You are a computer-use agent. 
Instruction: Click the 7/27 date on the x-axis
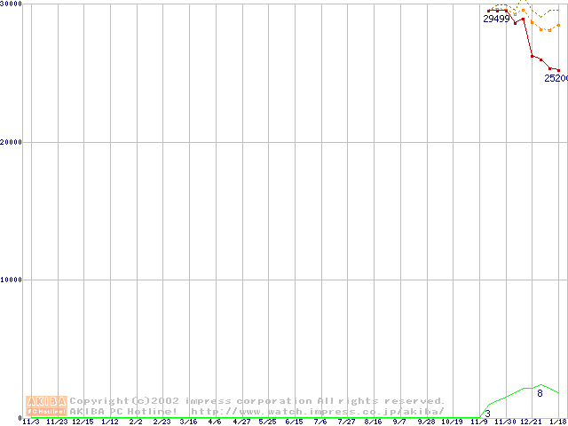tap(346, 422)
